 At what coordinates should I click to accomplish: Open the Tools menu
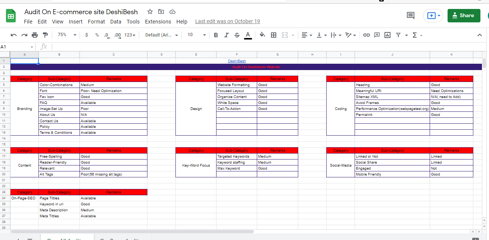[x=133, y=22]
